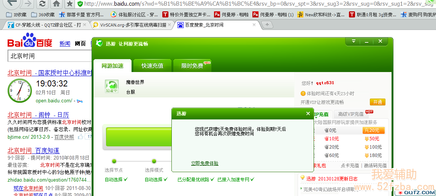Click the analog clock image in Baidu result

coord(19,90)
